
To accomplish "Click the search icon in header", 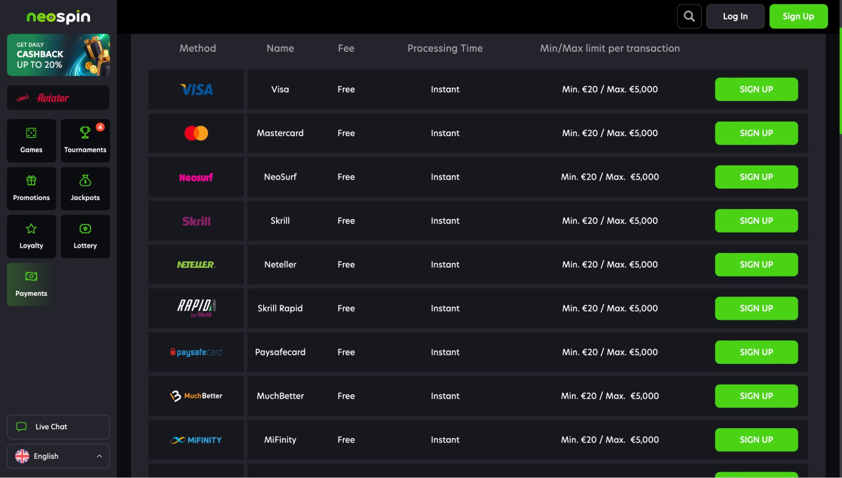I will 690,16.
